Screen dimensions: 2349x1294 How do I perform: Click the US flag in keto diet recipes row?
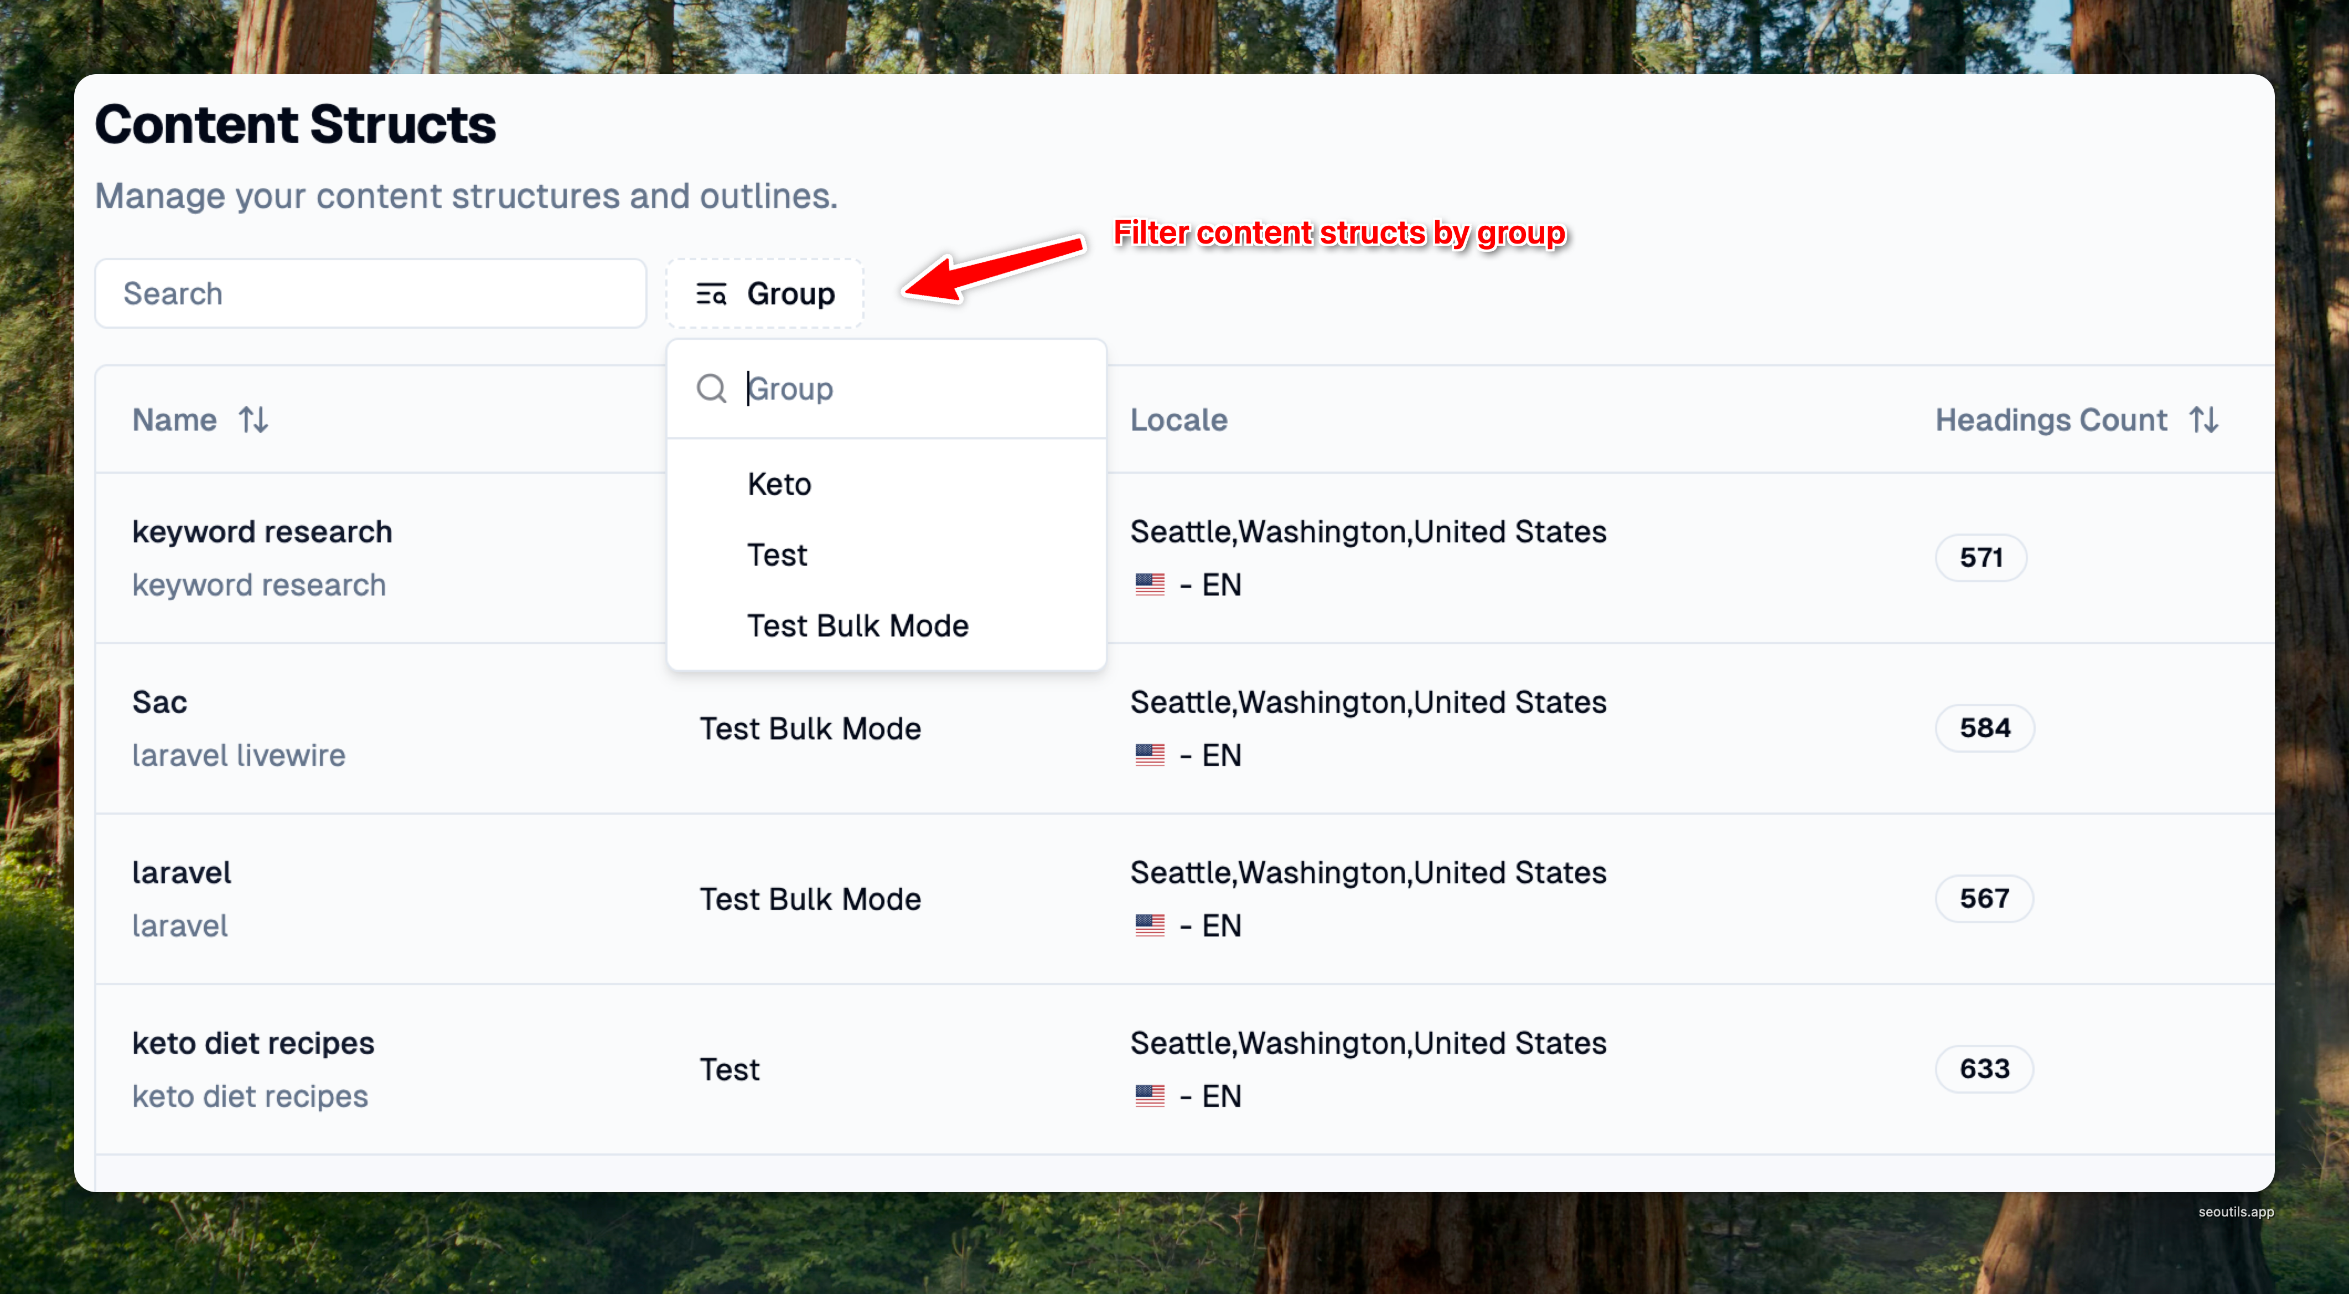coord(1150,1096)
